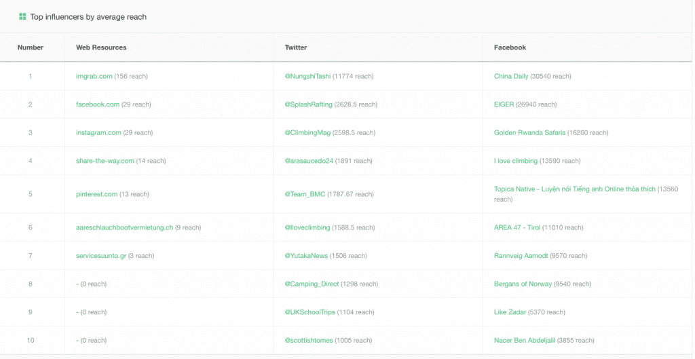Click the Facebook column header
This screenshot has height=359, width=695.
click(510, 48)
